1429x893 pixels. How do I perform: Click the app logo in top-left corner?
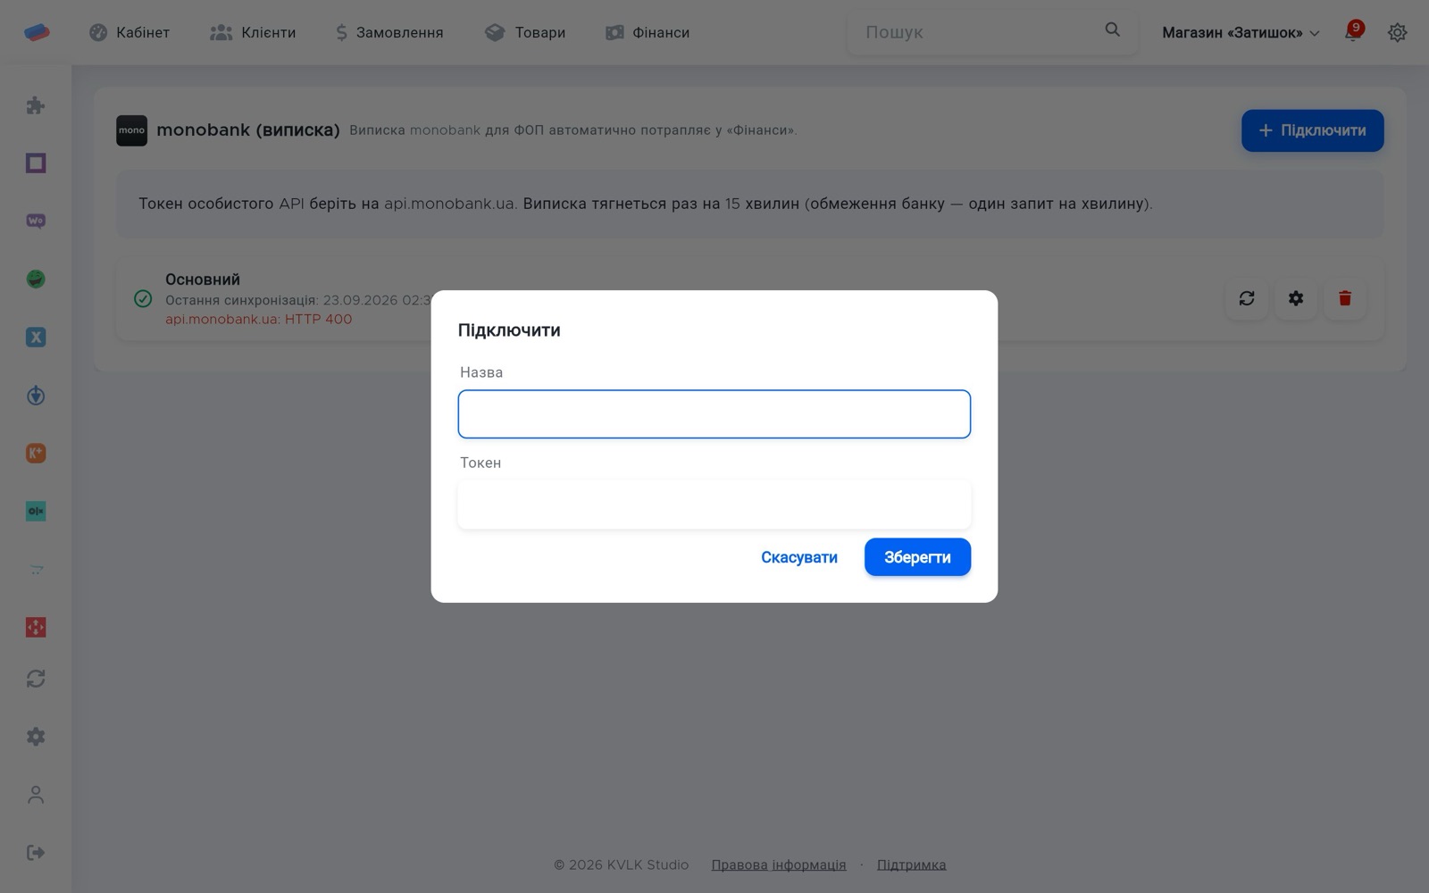click(x=37, y=32)
